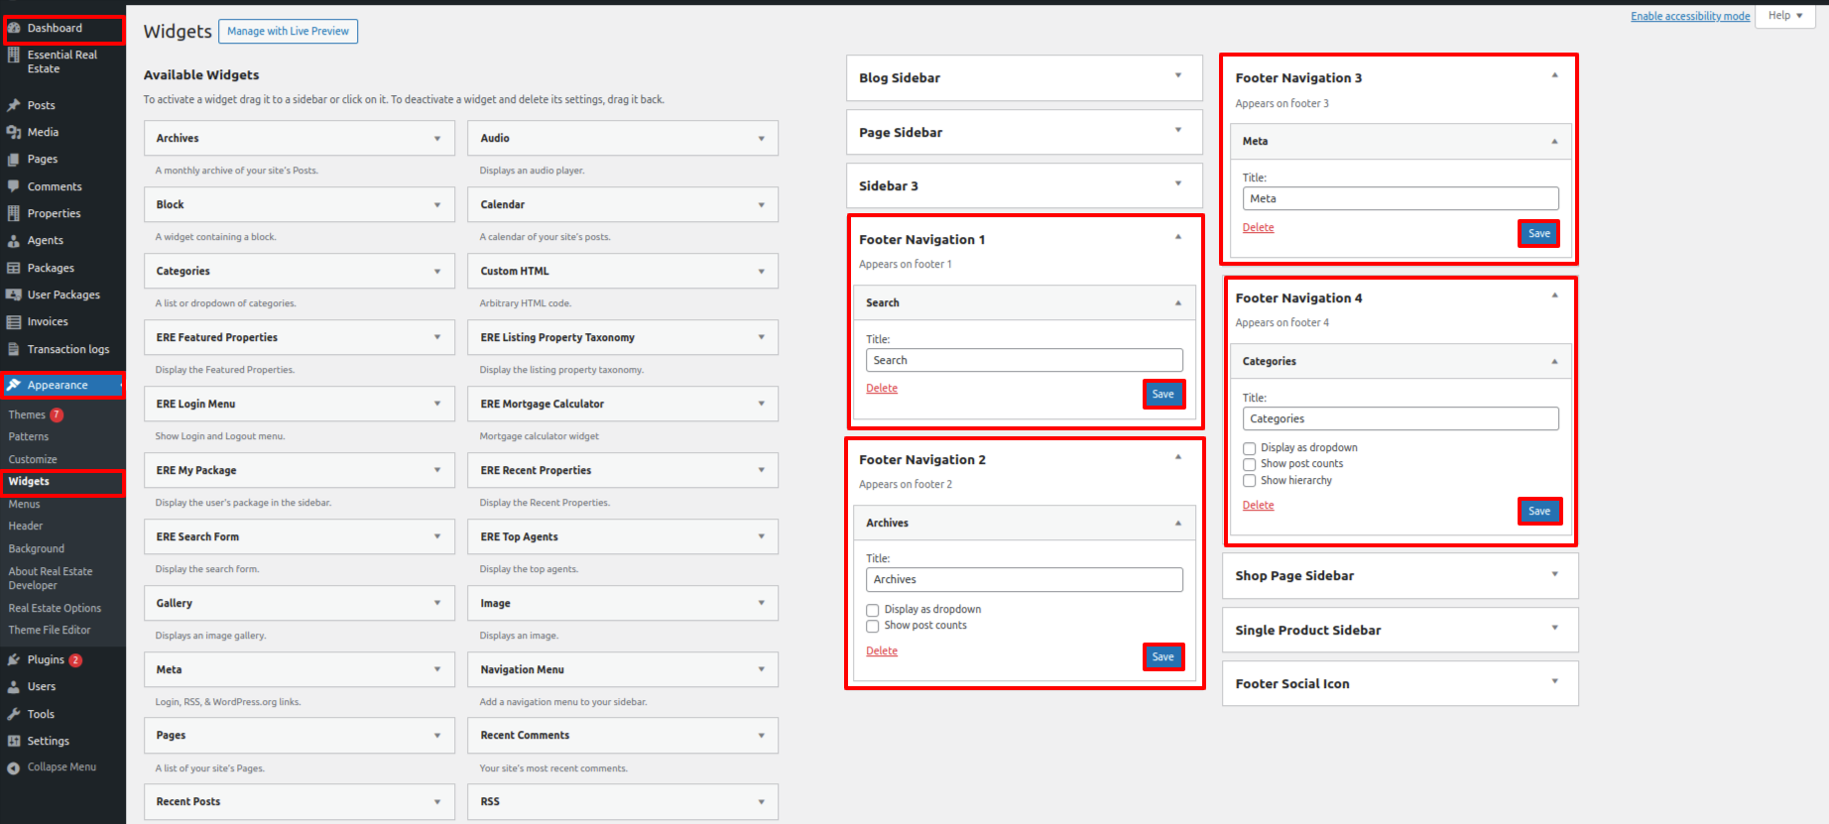Image resolution: width=1829 pixels, height=824 pixels.
Task: Click the Tools wrench icon
Action: coord(14,714)
